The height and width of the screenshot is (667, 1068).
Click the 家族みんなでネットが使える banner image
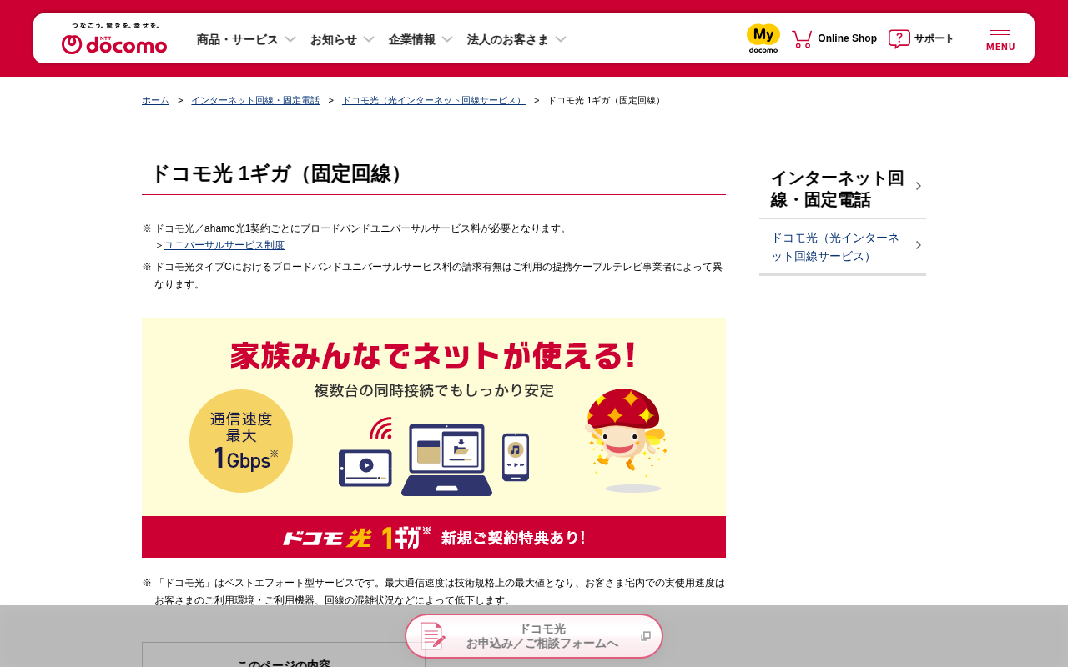[x=434, y=438]
